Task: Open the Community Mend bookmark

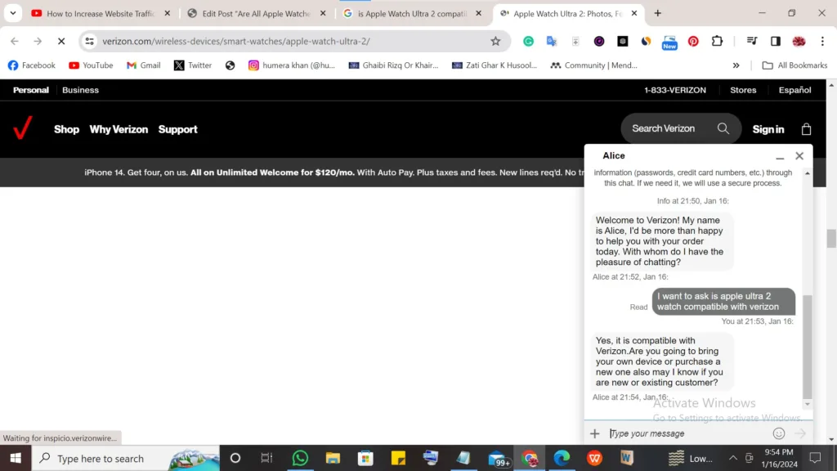Action: tap(593, 65)
